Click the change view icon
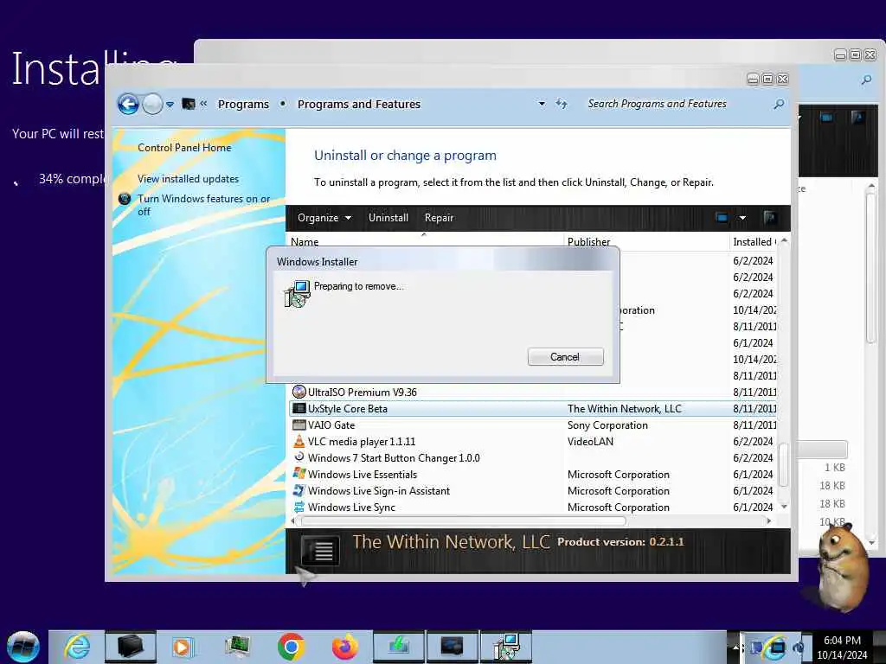The height and width of the screenshot is (664, 886). coord(722,217)
